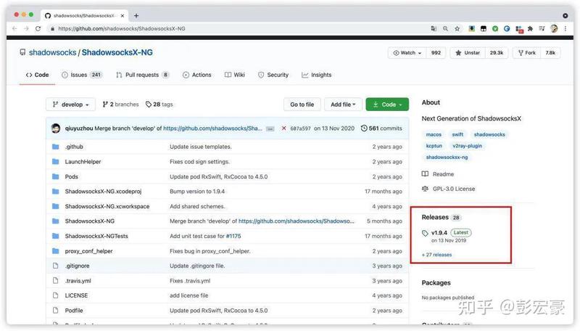Open the v1.9.4 latest release

[439, 232]
